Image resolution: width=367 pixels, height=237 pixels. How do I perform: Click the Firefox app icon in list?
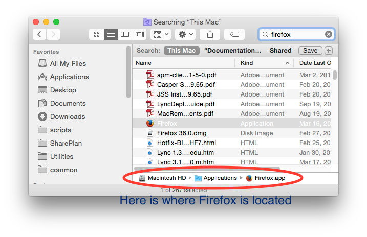click(x=150, y=123)
